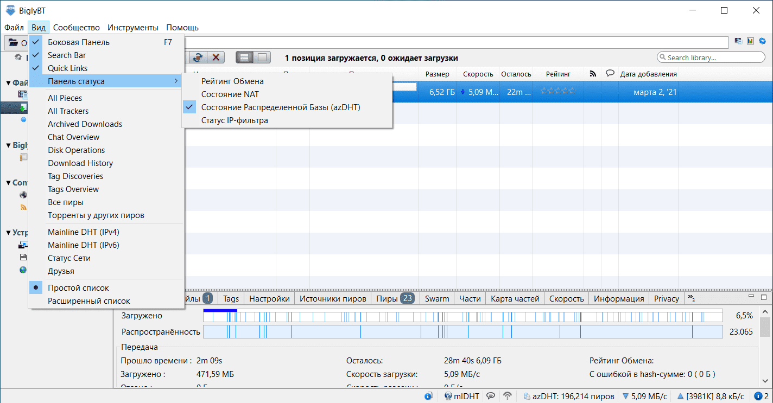Click the blue info notification icon with count 2
This screenshot has width=773, height=403.
[x=761, y=396]
